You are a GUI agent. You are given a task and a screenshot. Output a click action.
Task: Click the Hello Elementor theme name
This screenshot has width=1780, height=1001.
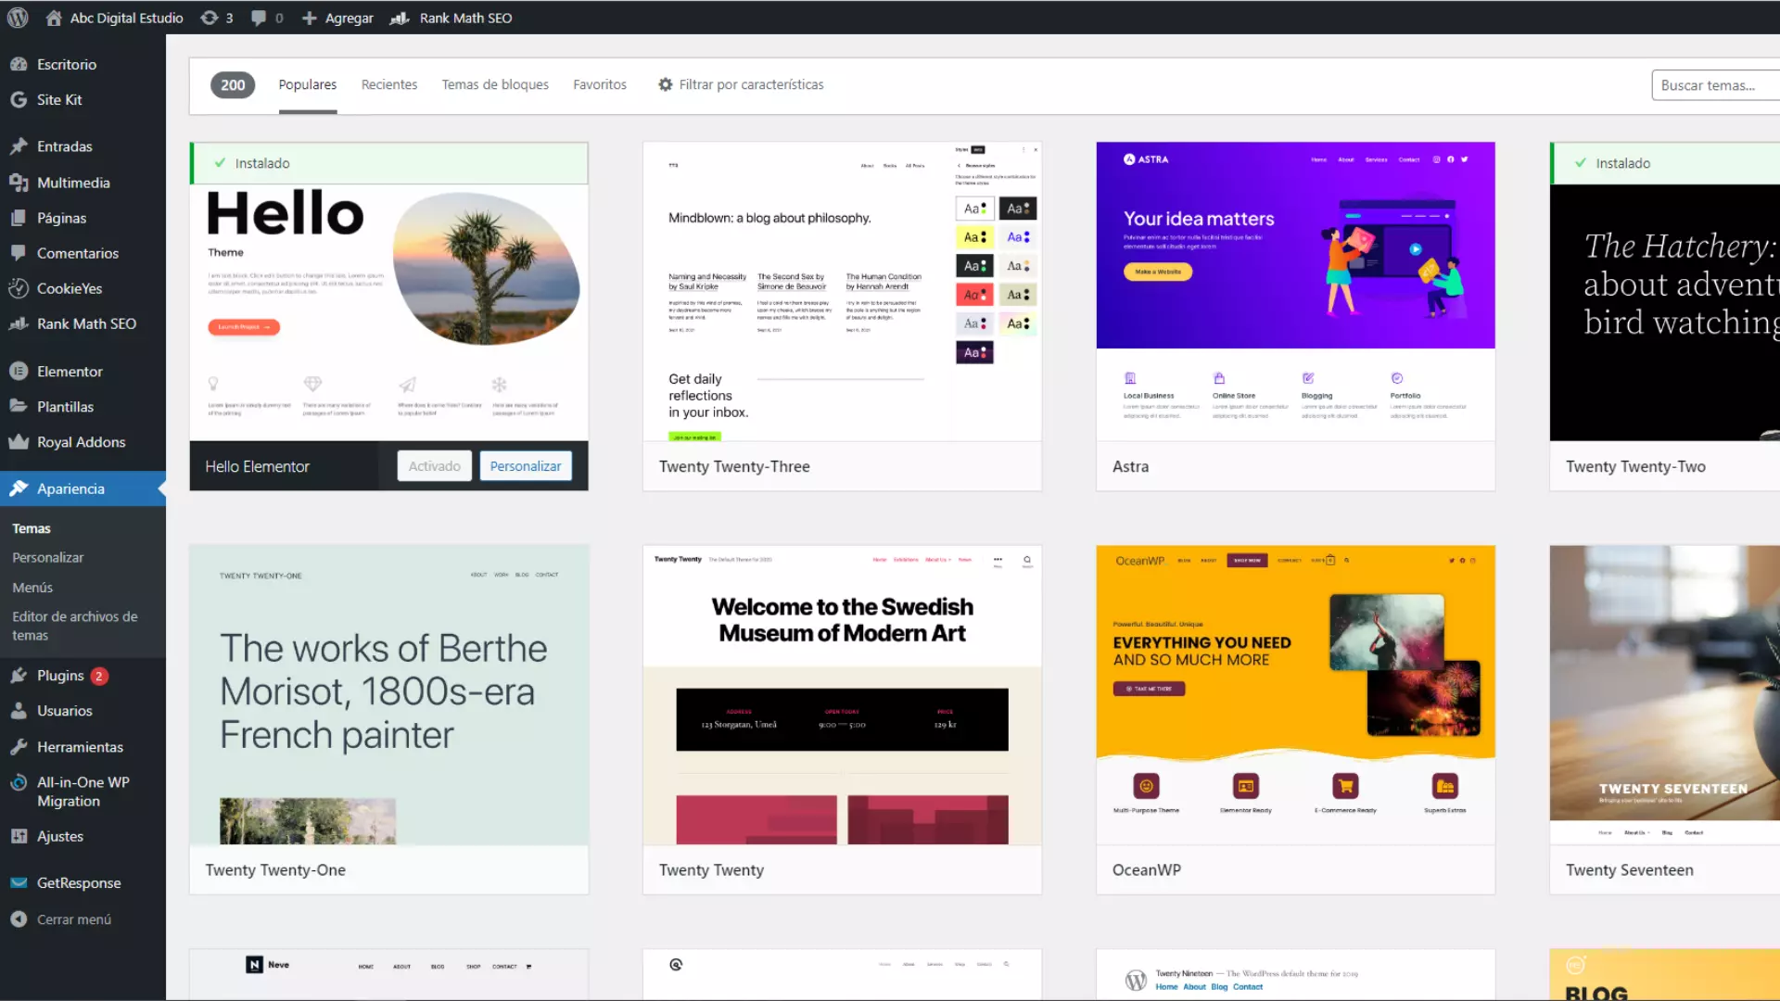257,466
